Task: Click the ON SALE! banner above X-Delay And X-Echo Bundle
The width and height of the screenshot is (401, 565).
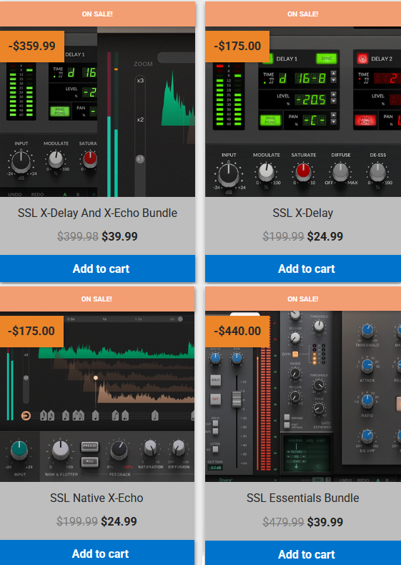Action: (97, 14)
